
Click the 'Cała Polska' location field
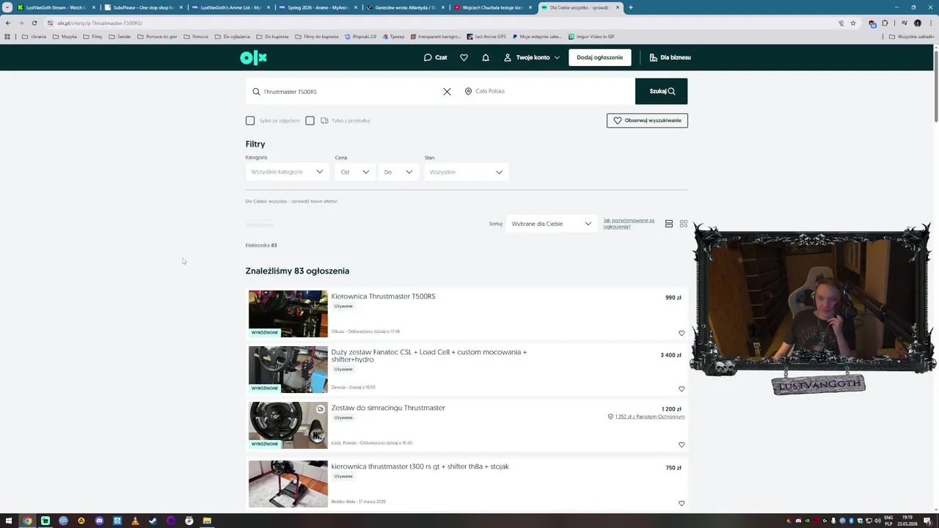pos(547,91)
